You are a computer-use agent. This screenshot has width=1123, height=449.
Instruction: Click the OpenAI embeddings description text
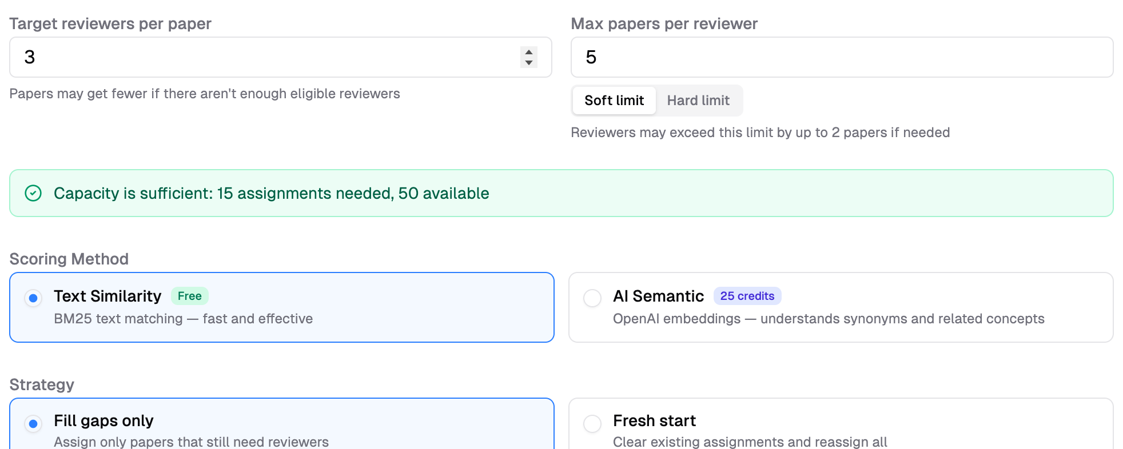pyautogui.click(x=828, y=319)
